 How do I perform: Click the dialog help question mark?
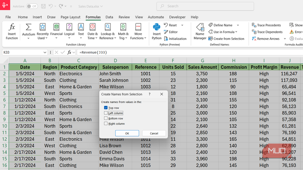tap(149, 94)
